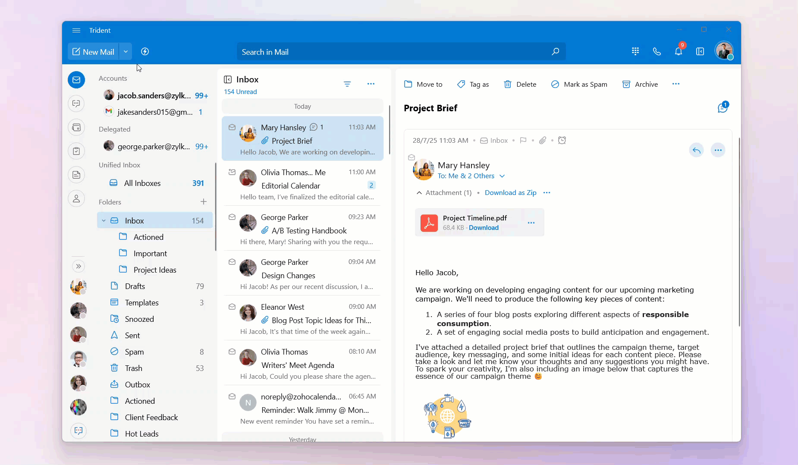Click the quick actions lightning icon

pos(145,52)
